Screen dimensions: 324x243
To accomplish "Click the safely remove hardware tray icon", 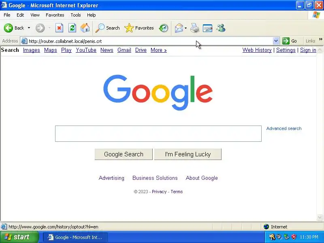I will [287, 237].
